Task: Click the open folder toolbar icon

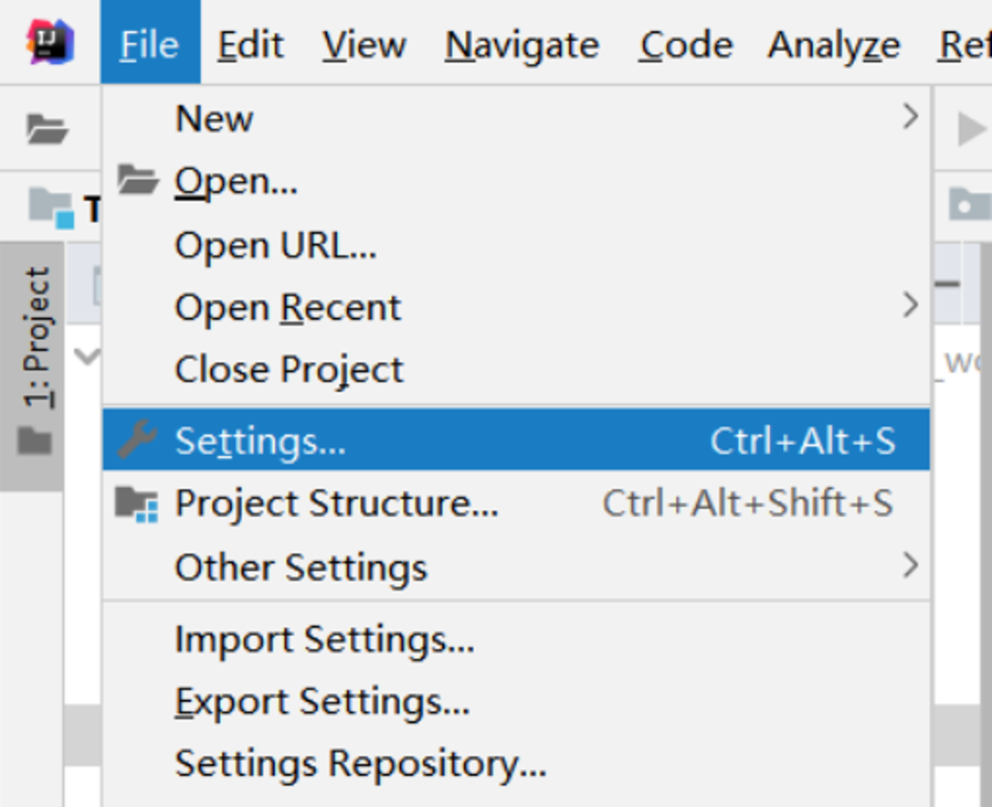Action: click(x=47, y=129)
